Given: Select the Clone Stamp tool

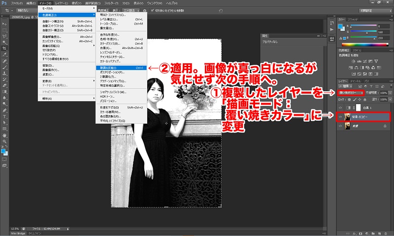Looking at the screenshot, I should tap(4, 73).
